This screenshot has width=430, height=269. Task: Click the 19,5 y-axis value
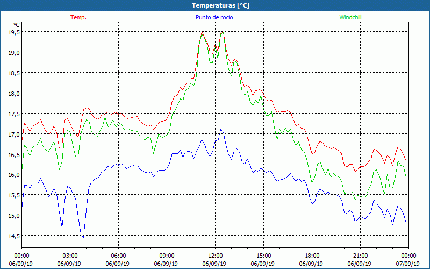[x=14, y=32]
